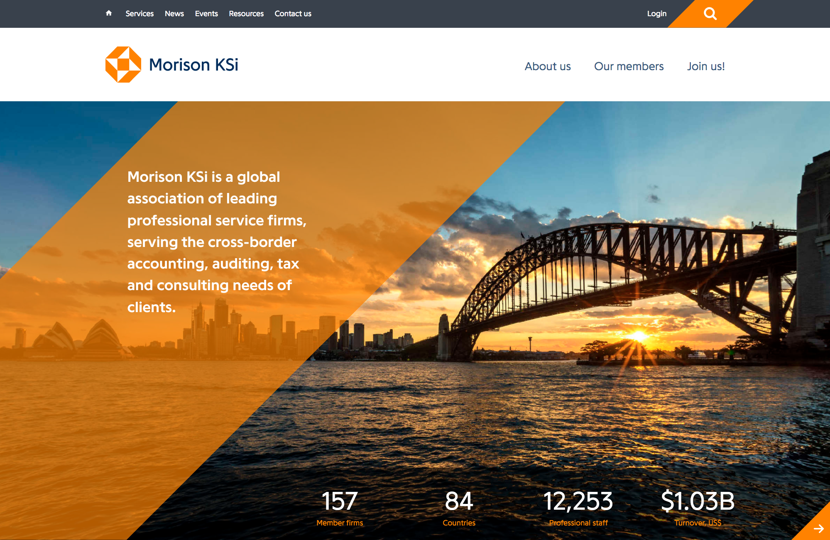Viewport: 830px width, 540px height.
Task: Click the Turnover, US$ label
Action: [698, 523]
